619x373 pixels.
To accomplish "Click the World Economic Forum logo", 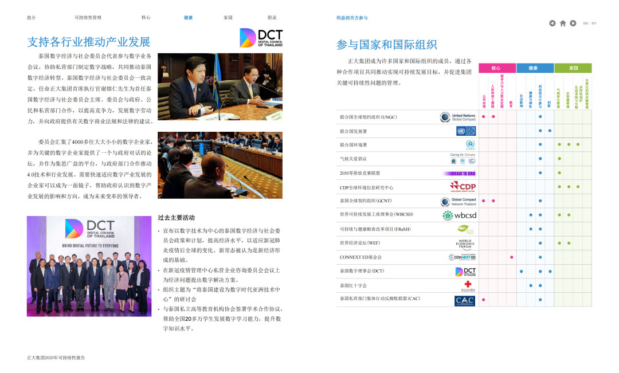I will (x=465, y=244).
